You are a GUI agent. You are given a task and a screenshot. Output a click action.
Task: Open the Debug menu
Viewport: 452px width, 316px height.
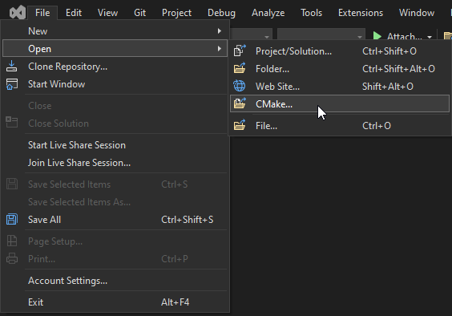tap(221, 13)
